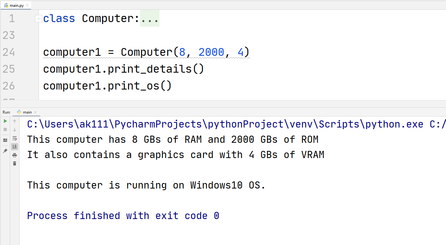
Task: Click the Up the Stack Trace arrow
Action: tap(15, 121)
